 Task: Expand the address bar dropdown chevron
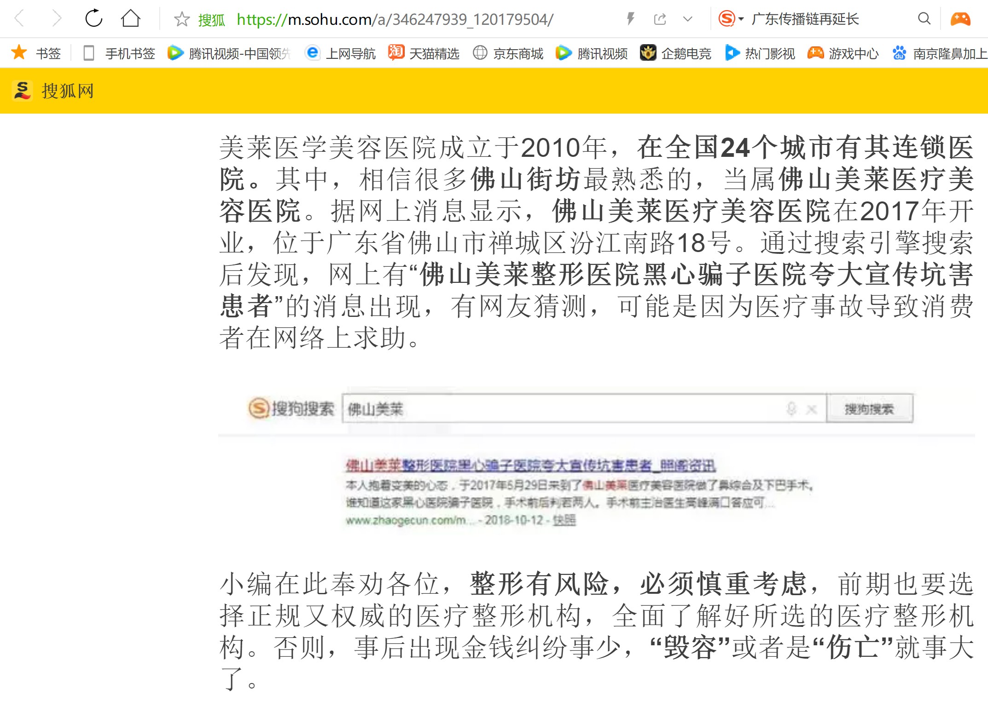click(687, 19)
